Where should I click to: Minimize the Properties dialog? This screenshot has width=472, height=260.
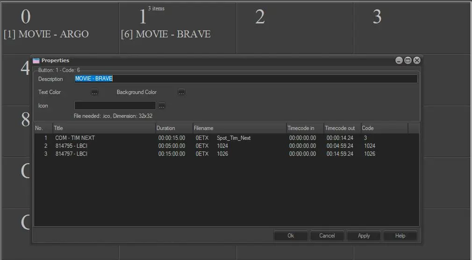click(x=399, y=60)
